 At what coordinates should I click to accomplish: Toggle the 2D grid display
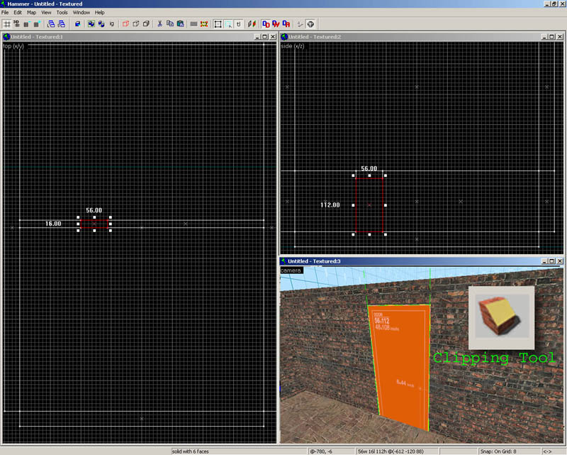[x=7, y=23]
